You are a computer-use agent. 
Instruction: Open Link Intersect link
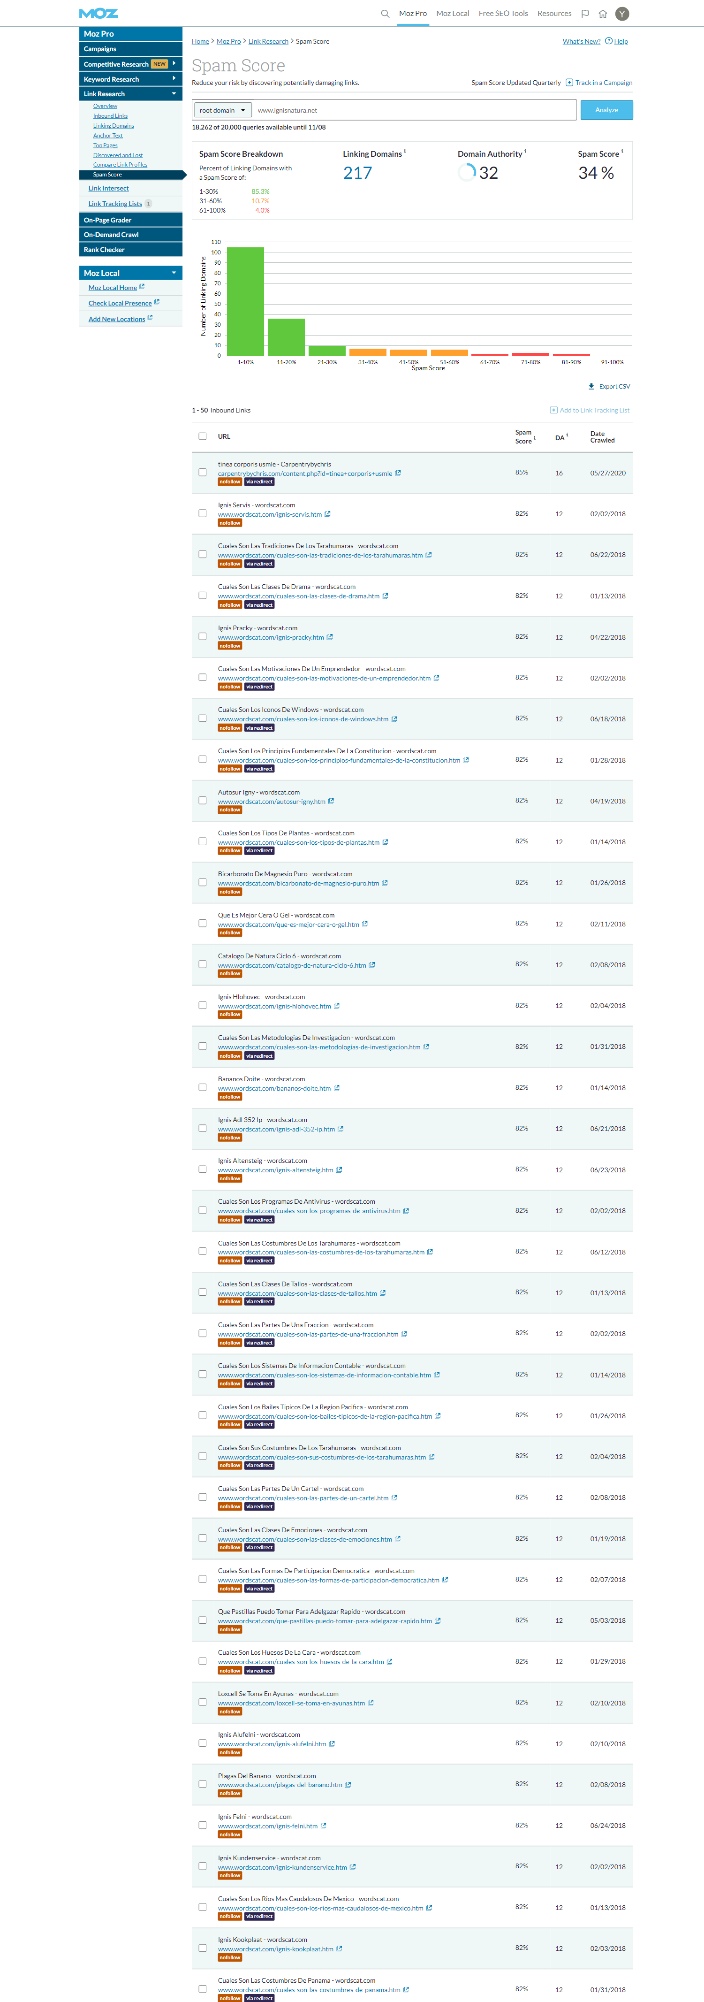pos(109,188)
